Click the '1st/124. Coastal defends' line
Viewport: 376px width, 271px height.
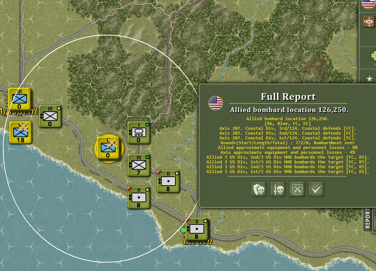tap(287, 138)
